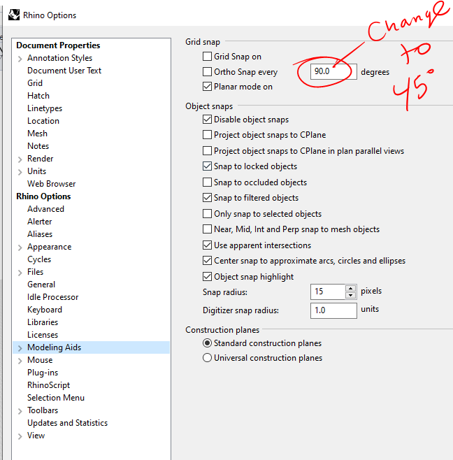Select the Annotation Styles item

[x=60, y=58]
